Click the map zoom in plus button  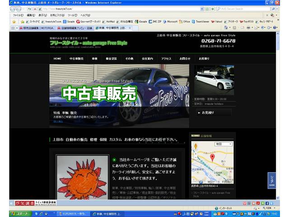coord(196,154)
